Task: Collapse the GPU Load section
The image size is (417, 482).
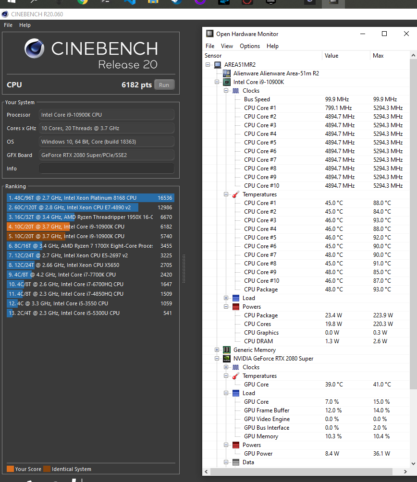Action: [226, 393]
